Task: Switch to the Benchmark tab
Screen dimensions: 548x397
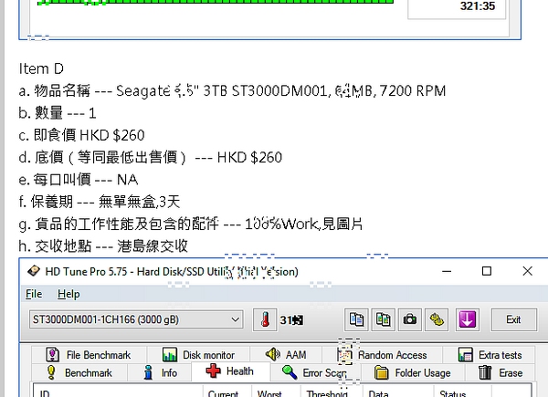Action: coord(79,372)
